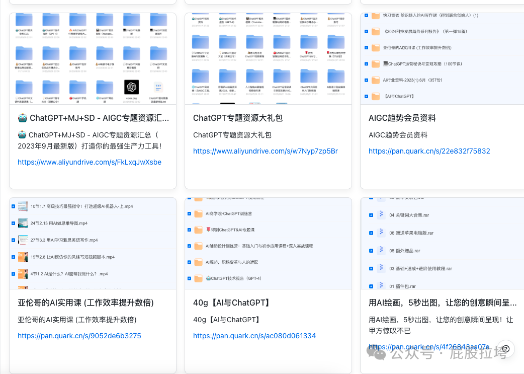This screenshot has height=374, width=524.
Task: Toggle checkbox for 04.关键词大合集.rar
Action: coord(371,215)
